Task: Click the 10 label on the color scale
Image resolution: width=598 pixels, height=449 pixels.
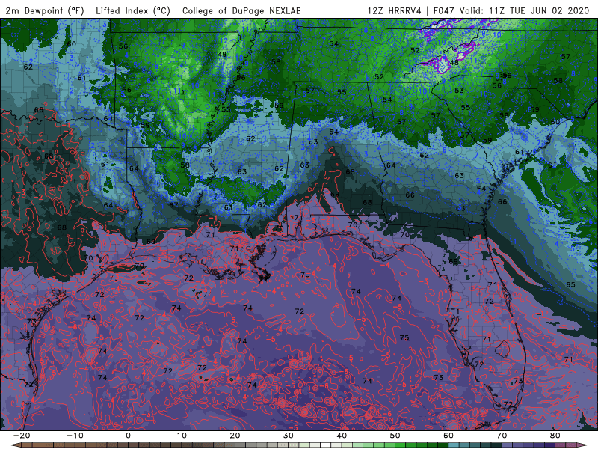Action: click(182, 436)
